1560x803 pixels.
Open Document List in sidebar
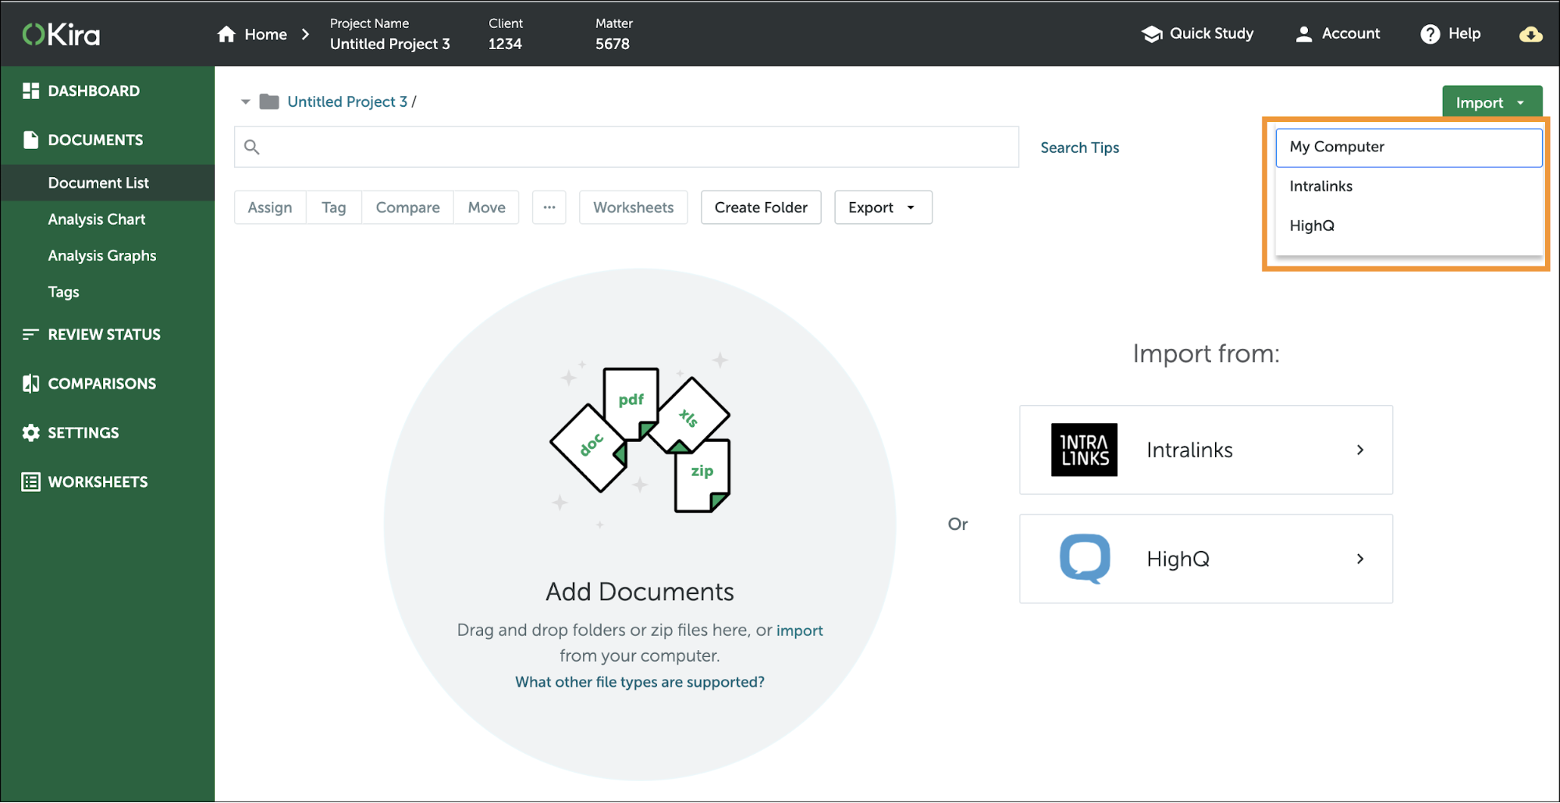[x=108, y=183]
